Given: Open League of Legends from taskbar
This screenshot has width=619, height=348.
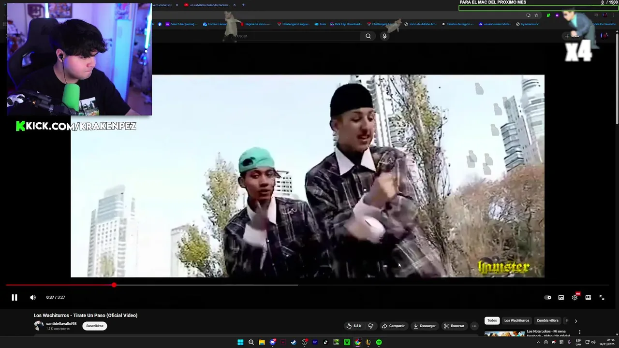Looking at the screenshot, I should (368, 342).
